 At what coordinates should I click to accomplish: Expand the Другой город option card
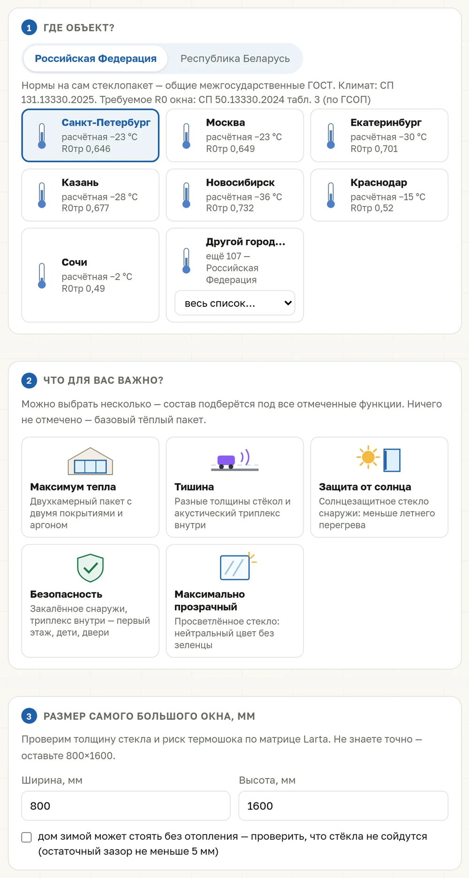pyautogui.click(x=235, y=275)
